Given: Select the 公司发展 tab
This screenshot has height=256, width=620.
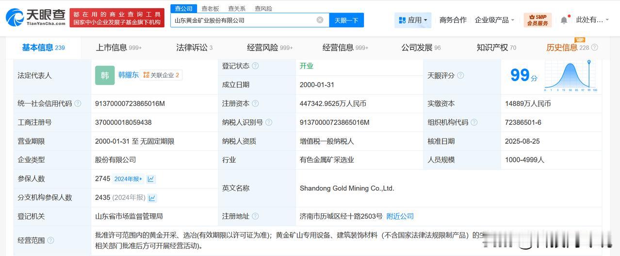Looking at the screenshot, I should (x=421, y=48).
